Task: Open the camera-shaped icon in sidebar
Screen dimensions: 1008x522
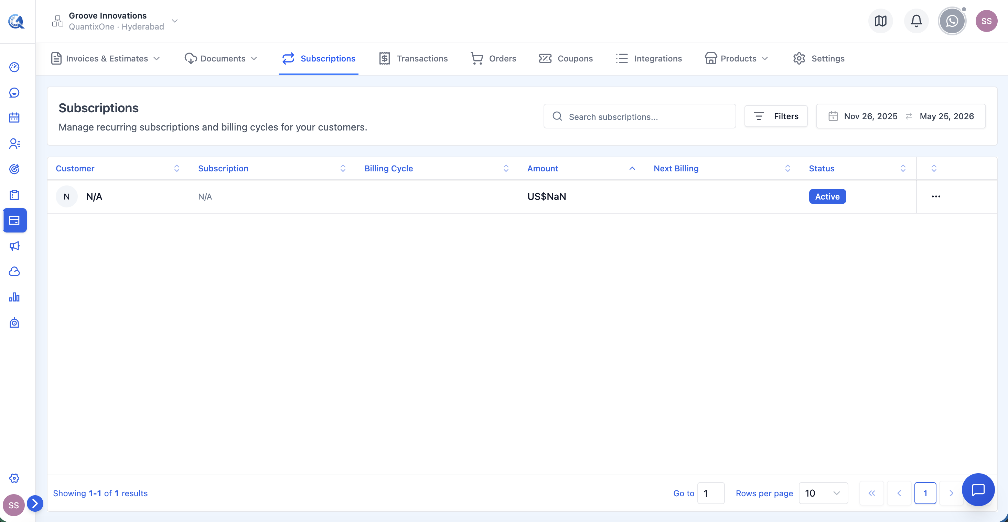Action: pos(14,323)
